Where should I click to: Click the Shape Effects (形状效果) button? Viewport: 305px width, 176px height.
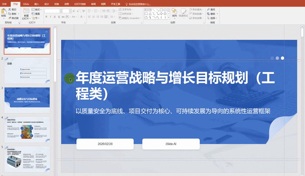click(x=196, y=18)
